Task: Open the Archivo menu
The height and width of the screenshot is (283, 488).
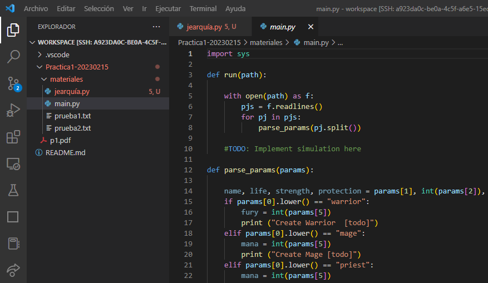Action: (x=36, y=9)
